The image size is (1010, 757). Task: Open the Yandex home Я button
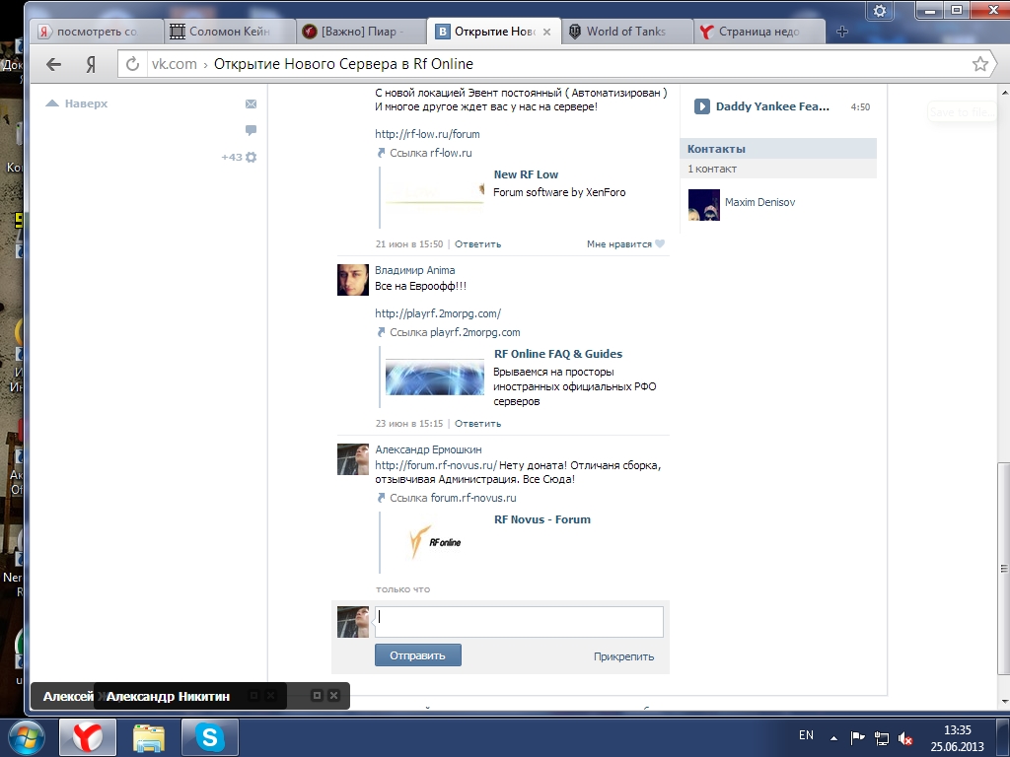pyautogui.click(x=91, y=64)
